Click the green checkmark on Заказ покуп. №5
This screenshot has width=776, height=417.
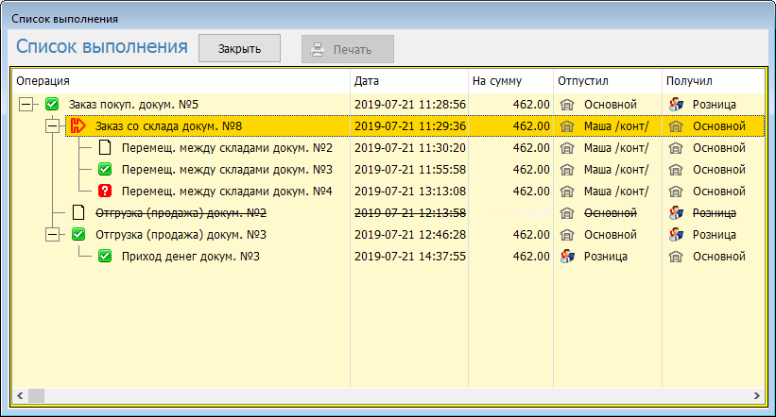[x=52, y=104]
